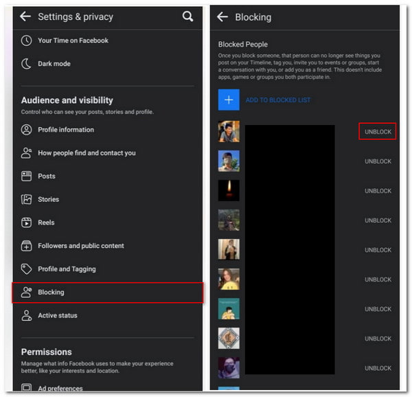Viewport: 412px width, 397px height.
Task: Open Followers and public content
Action: pyautogui.click(x=108, y=246)
